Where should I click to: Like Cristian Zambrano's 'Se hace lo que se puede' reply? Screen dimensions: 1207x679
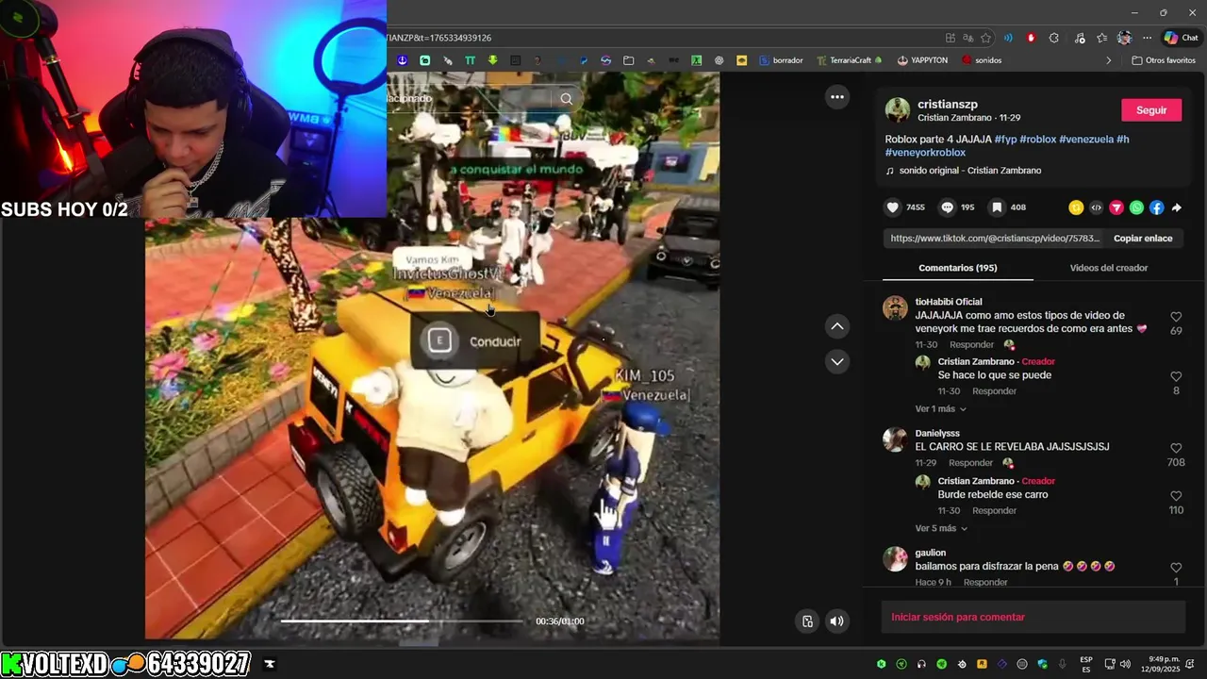click(1176, 376)
